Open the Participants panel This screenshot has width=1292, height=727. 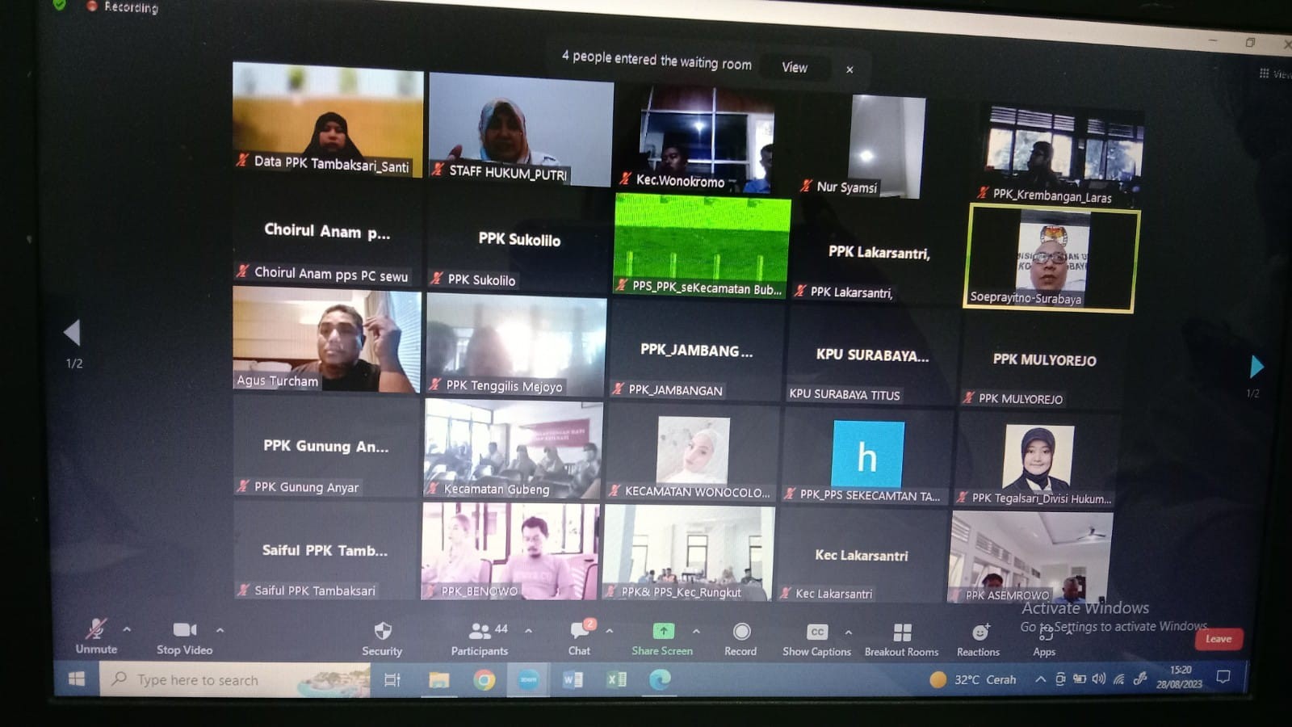coord(480,632)
